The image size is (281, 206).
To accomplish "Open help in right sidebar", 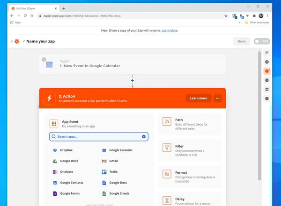I will tap(267, 62).
